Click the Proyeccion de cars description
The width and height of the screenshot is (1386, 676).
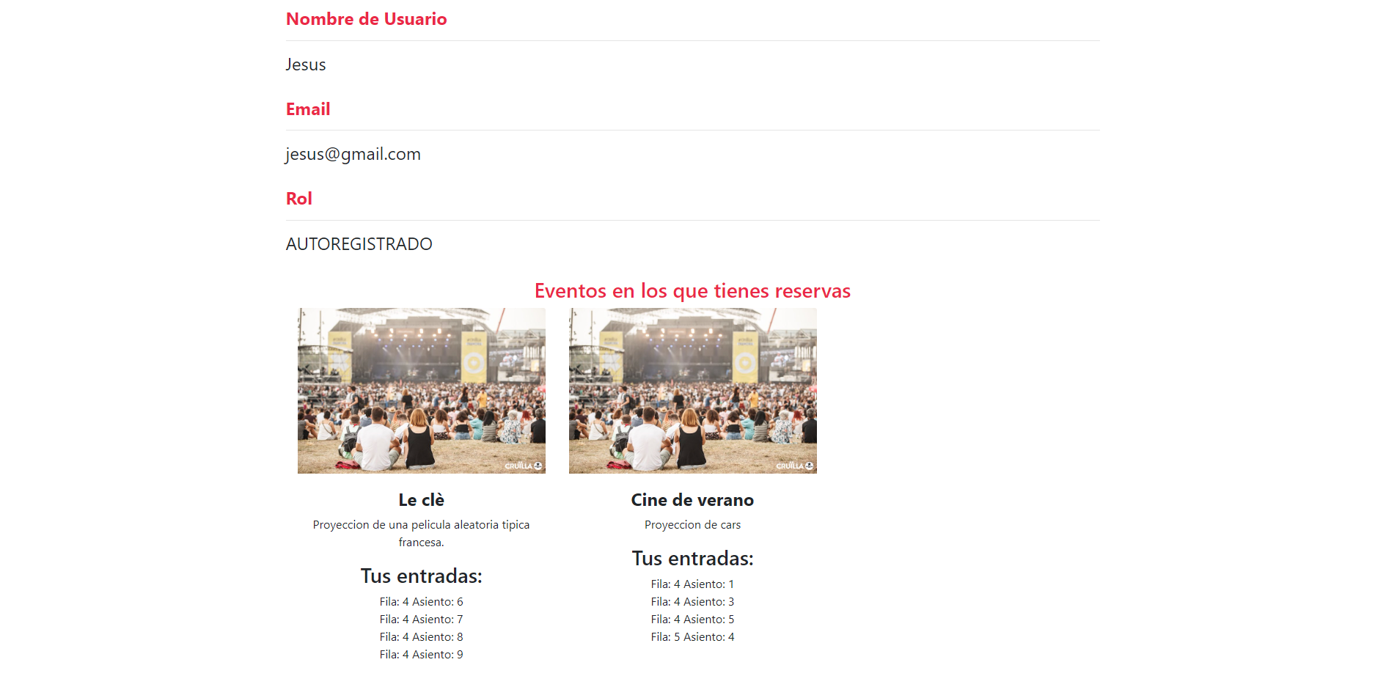693,525
